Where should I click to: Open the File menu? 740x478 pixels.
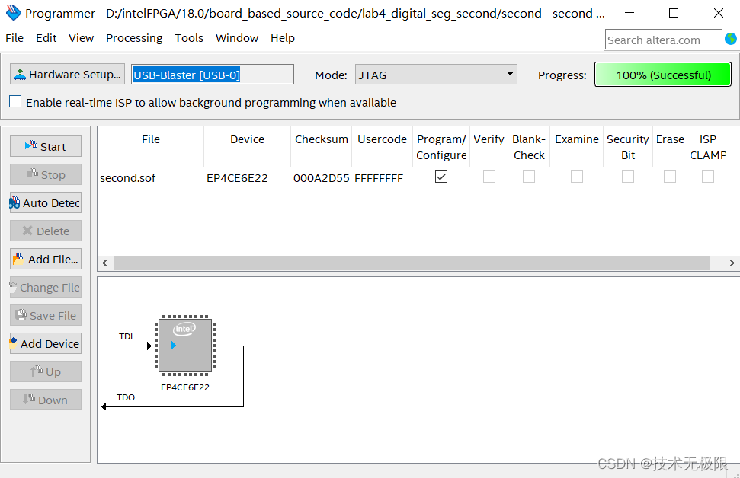pos(14,38)
